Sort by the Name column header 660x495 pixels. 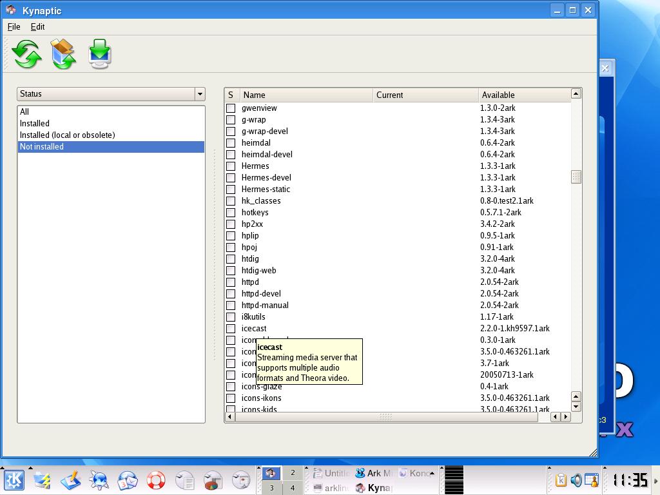pyautogui.click(x=306, y=95)
